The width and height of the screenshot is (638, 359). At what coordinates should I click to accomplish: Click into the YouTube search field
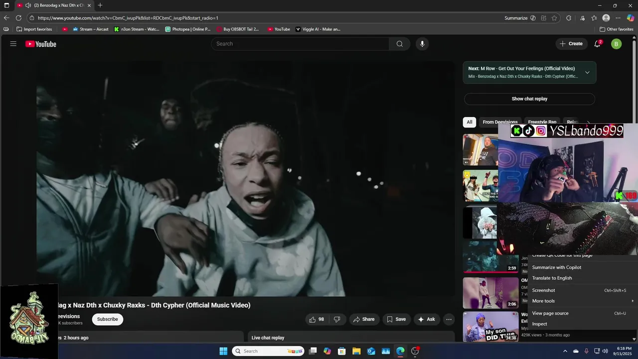click(301, 44)
